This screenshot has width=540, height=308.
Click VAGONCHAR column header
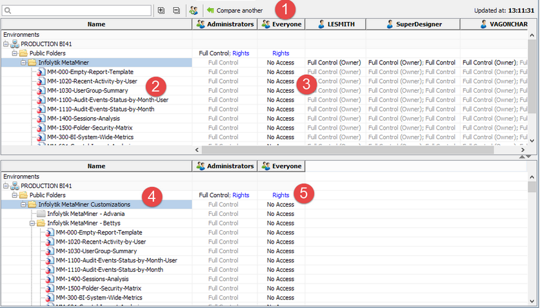click(x=494, y=24)
